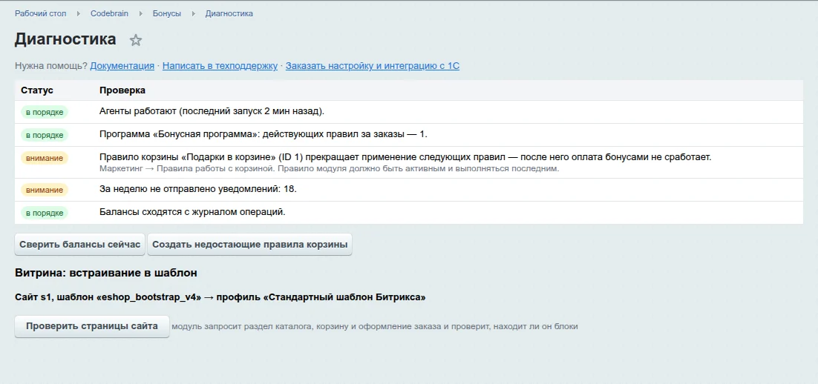Click Создать недостающие правила корзины button

(x=250, y=245)
